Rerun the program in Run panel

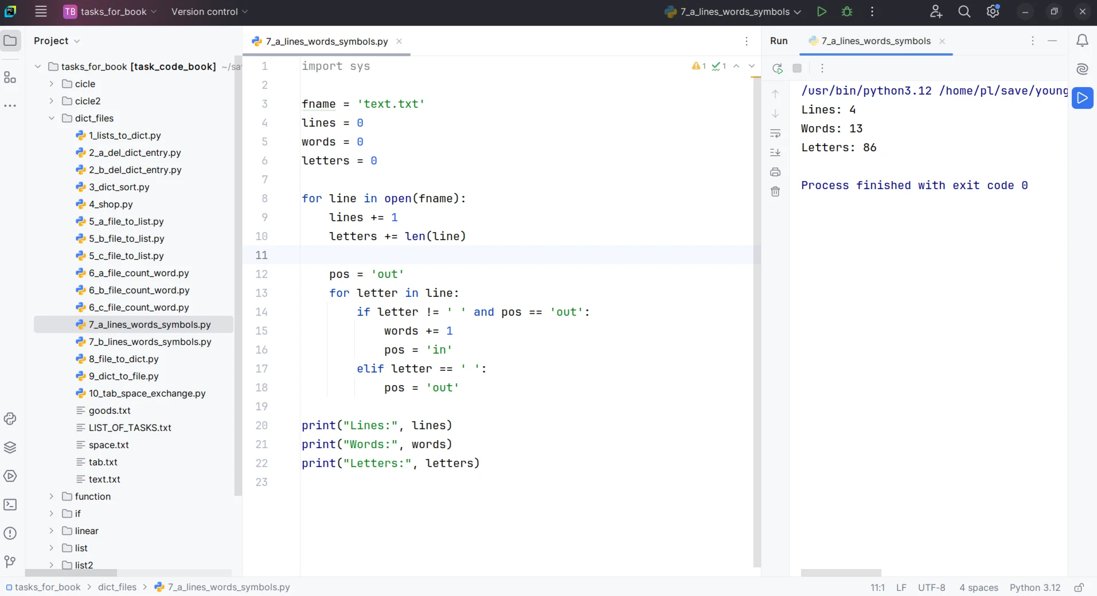tap(777, 68)
